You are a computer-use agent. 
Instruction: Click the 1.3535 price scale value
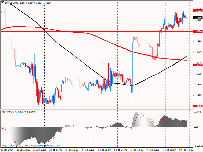198,74
